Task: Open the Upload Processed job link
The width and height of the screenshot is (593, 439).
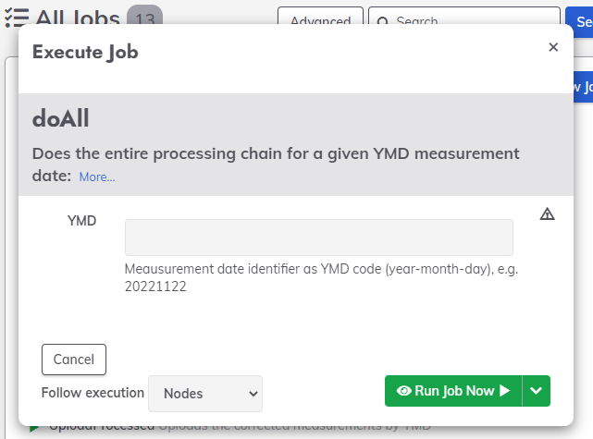Action: 102,428
